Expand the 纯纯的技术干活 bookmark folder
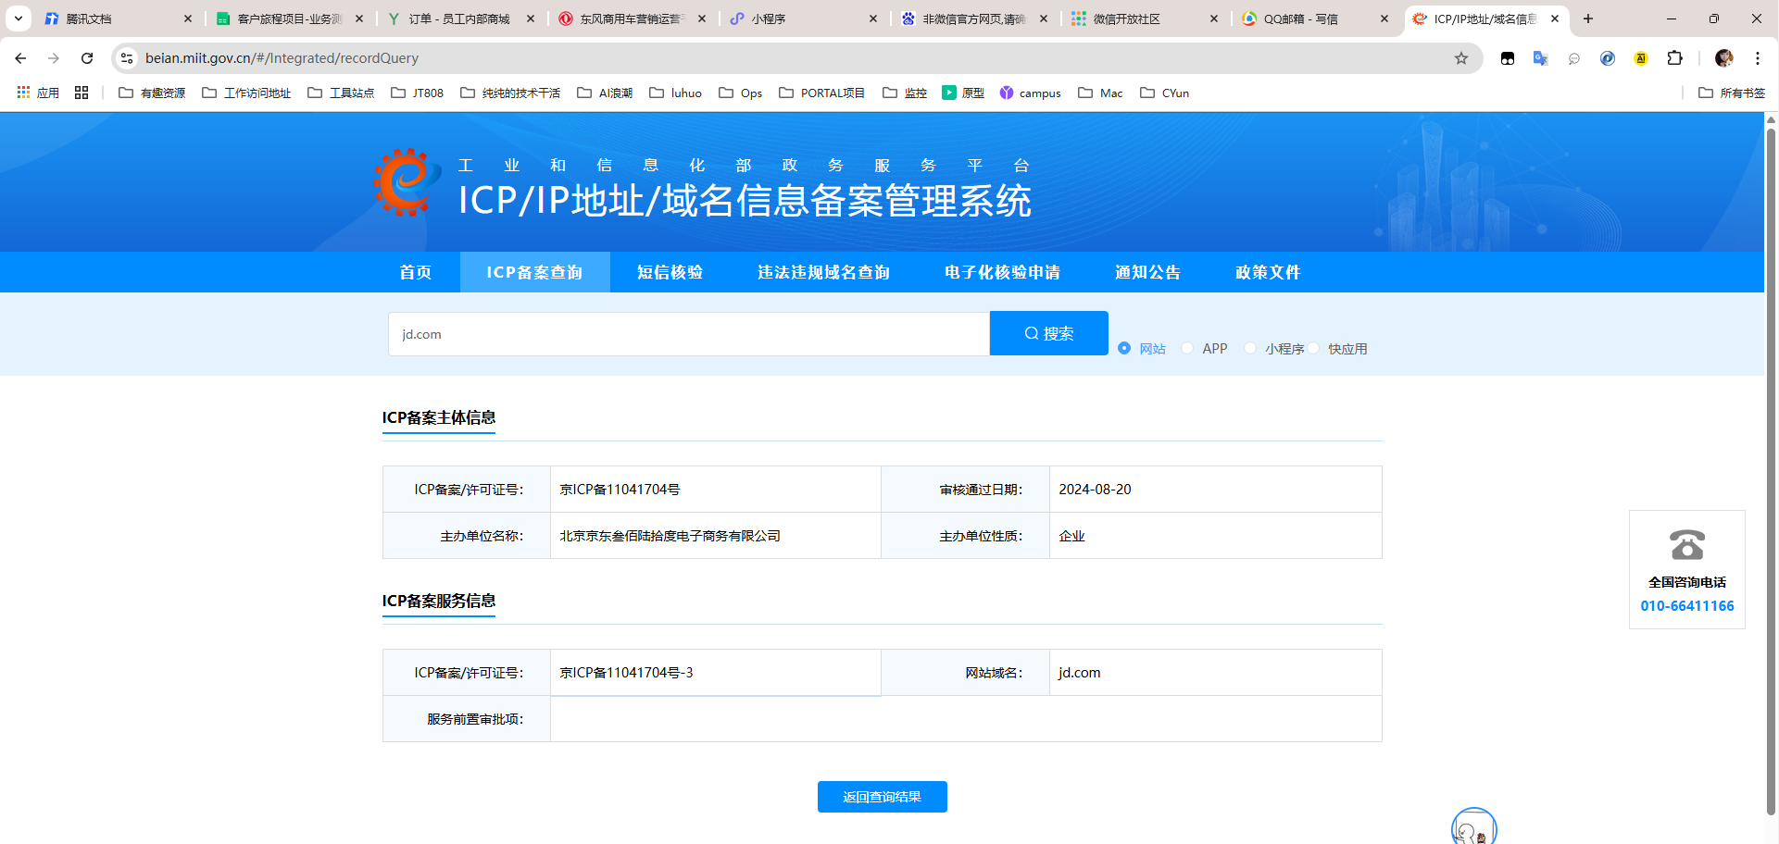 point(510,93)
